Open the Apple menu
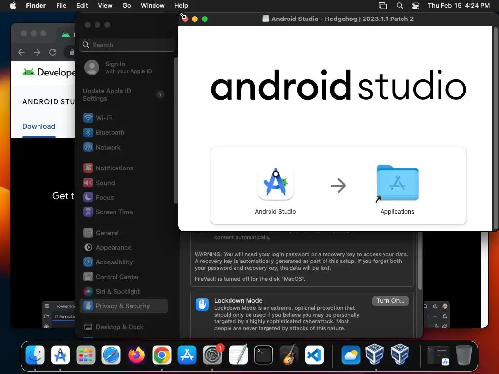Screen dimensions: 499x374 pyautogui.click(x=13, y=6)
